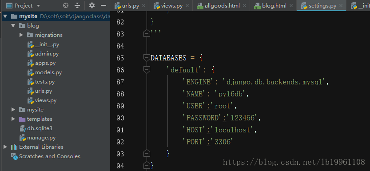Hide the Project tool window

pyautogui.click(x=103, y=5)
